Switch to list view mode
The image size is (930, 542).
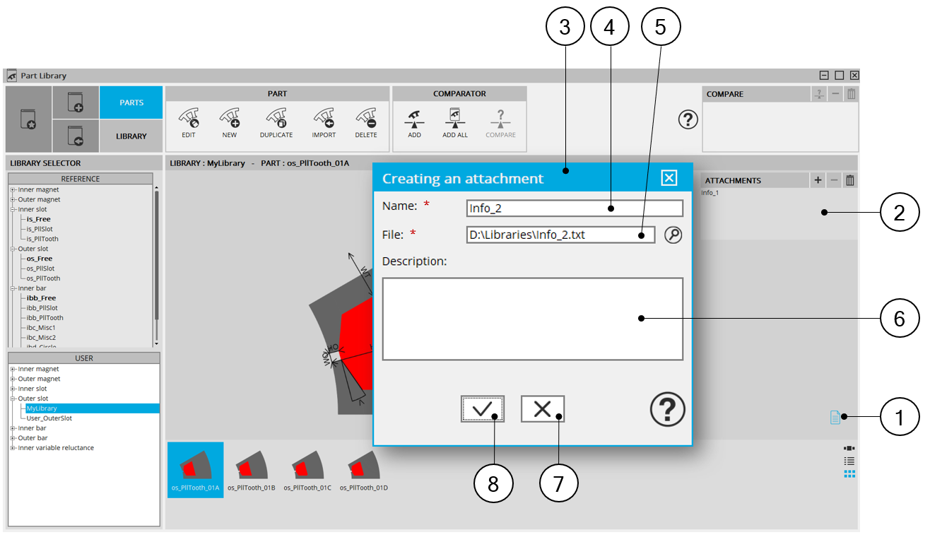coord(849,461)
